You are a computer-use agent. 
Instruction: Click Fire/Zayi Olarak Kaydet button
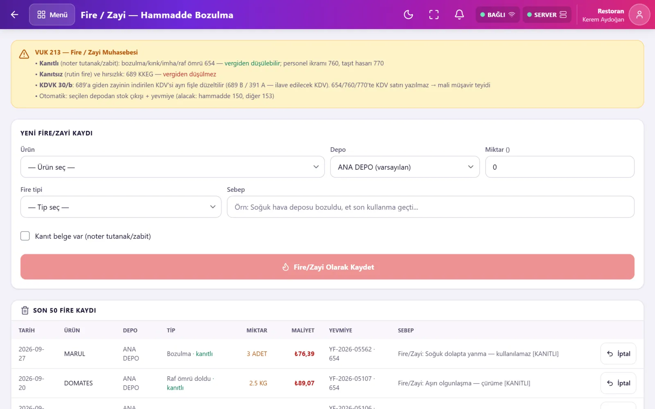point(327,267)
